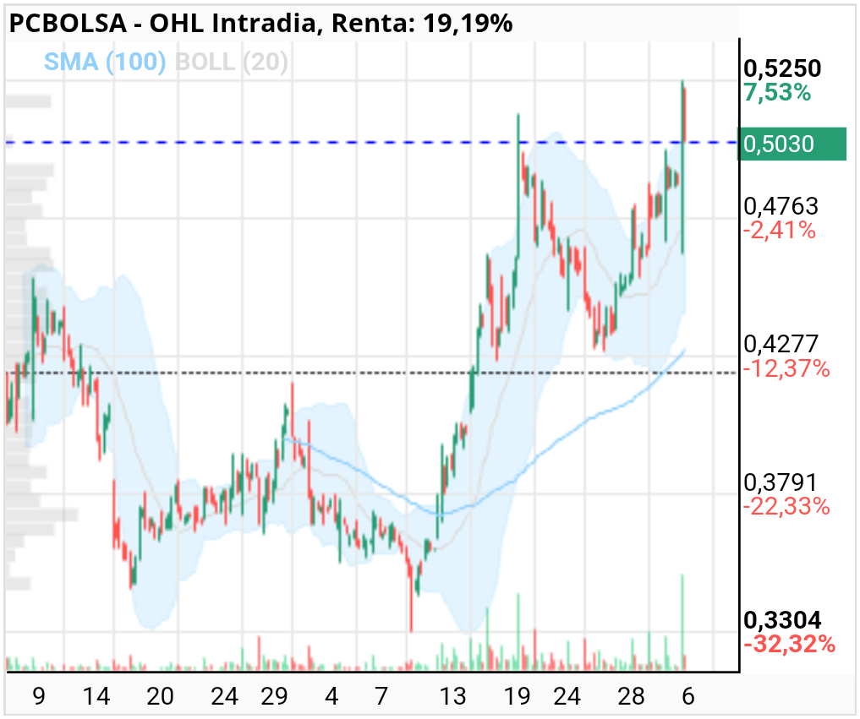This screenshot has width=860, height=719.
Task: Click the 7,53% green percentage label
Action: point(777,93)
